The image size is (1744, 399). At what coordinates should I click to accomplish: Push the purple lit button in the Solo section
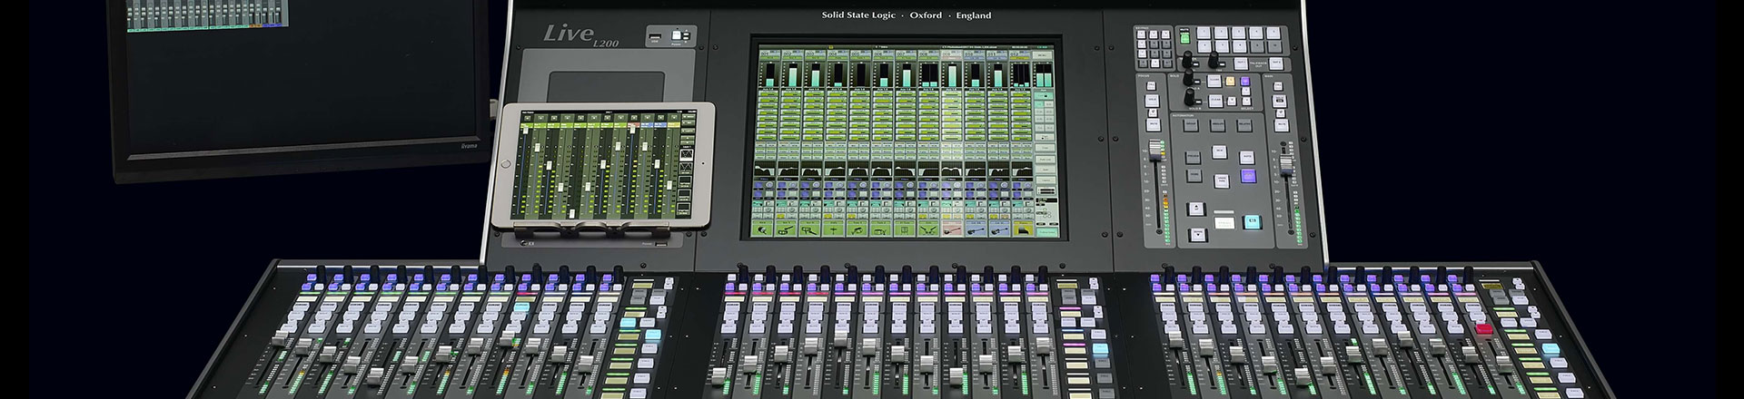click(x=1245, y=80)
